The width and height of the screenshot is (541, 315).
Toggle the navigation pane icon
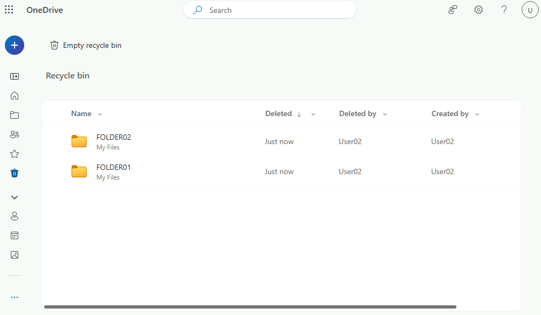pos(15,76)
